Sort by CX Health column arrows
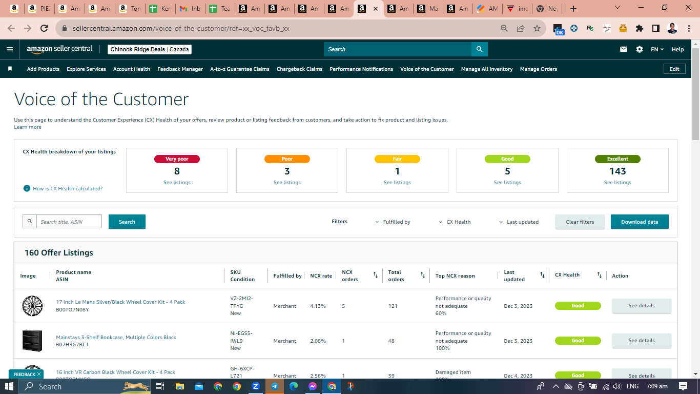 point(600,275)
